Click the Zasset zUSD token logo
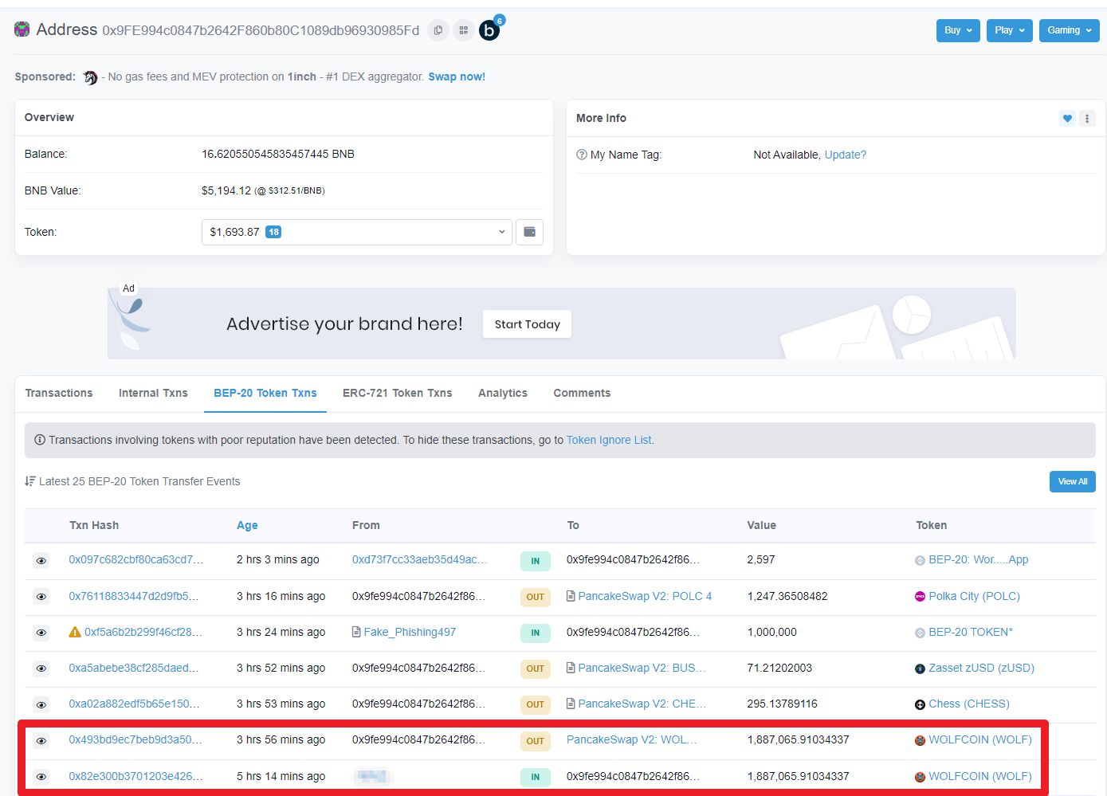Screen dimensions: 1107x796 point(920,669)
